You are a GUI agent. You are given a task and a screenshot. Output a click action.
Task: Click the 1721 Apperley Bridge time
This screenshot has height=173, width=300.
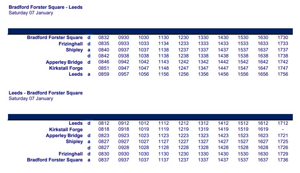(283, 136)
